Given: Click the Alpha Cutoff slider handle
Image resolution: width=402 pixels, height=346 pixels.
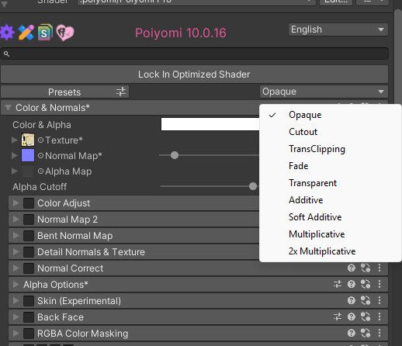Looking at the screenshot, I should [x=253, y=186].
